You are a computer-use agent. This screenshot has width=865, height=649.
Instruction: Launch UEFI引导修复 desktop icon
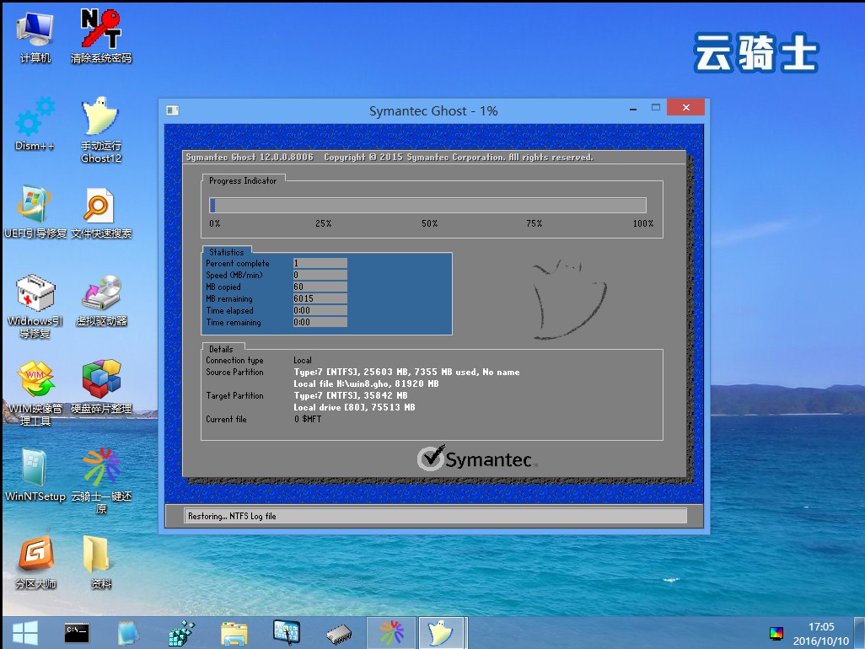point(35,212)
